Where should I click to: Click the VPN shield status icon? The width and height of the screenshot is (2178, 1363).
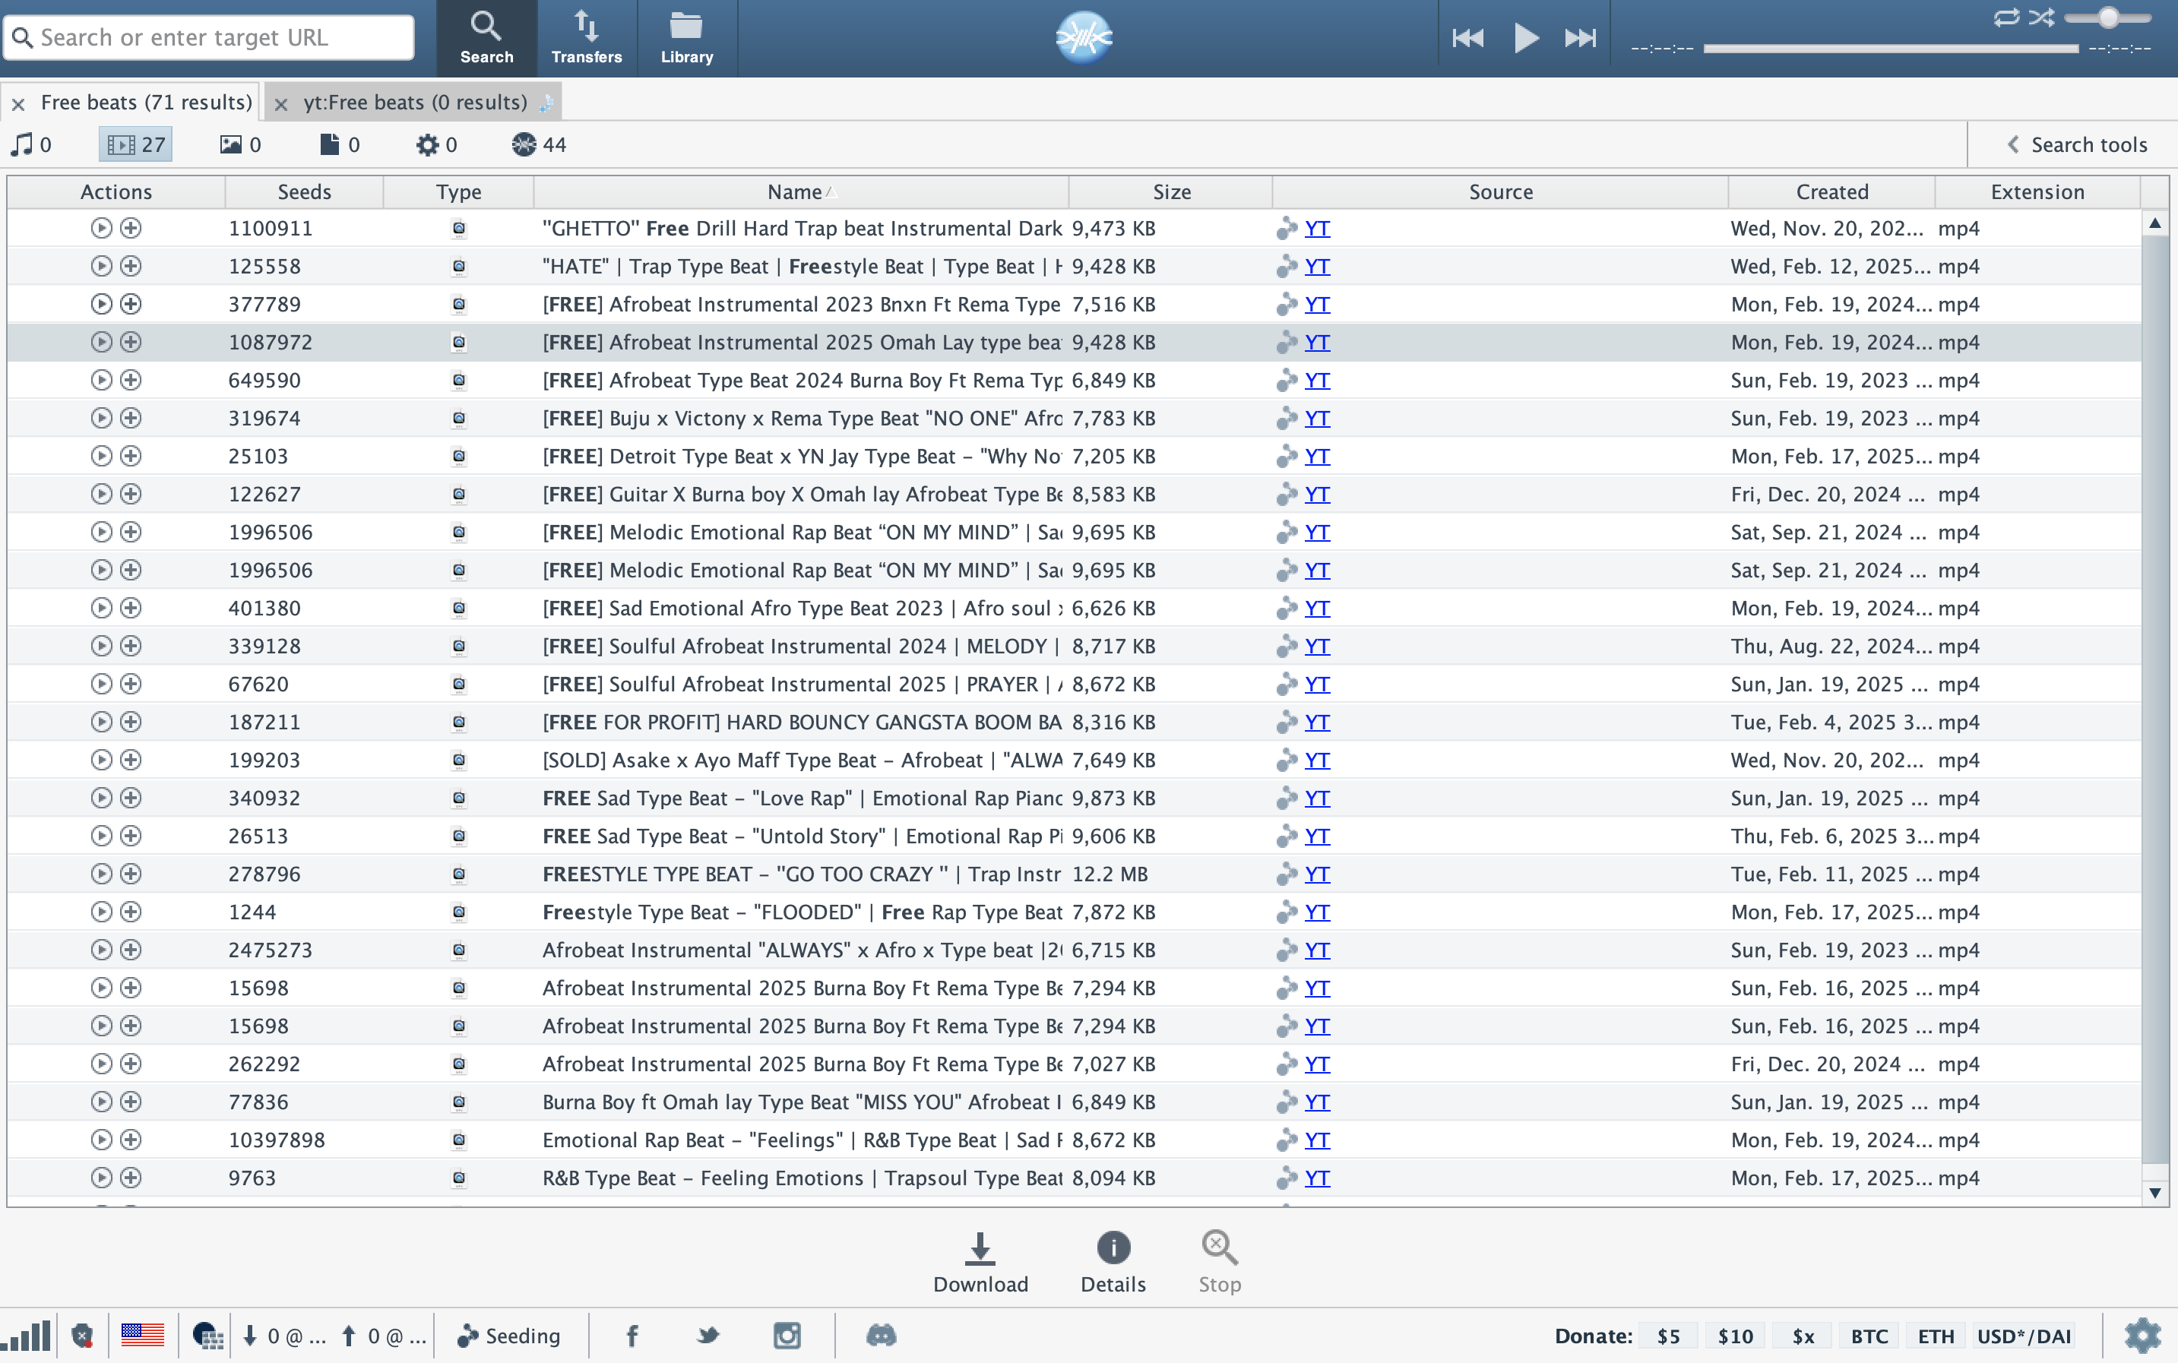tap(83, 1335)
